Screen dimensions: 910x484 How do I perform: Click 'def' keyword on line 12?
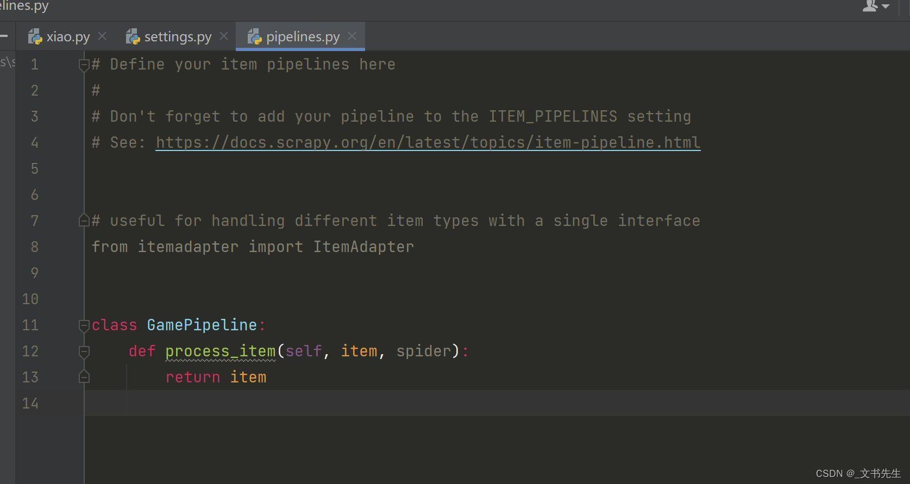[x=142, y=351]
